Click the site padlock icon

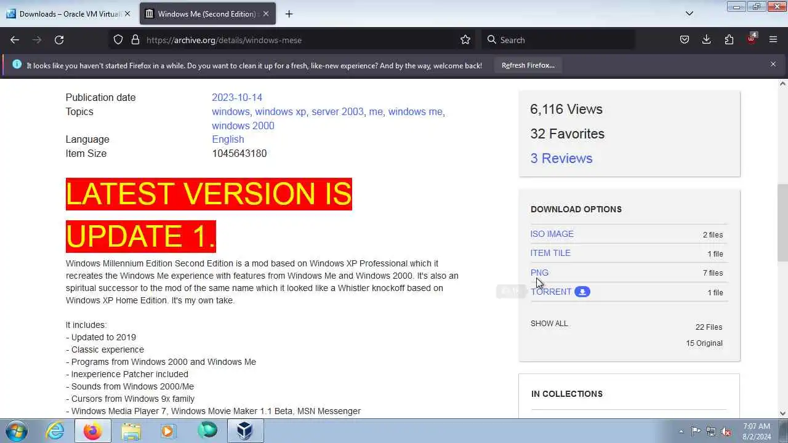point(135,39)
